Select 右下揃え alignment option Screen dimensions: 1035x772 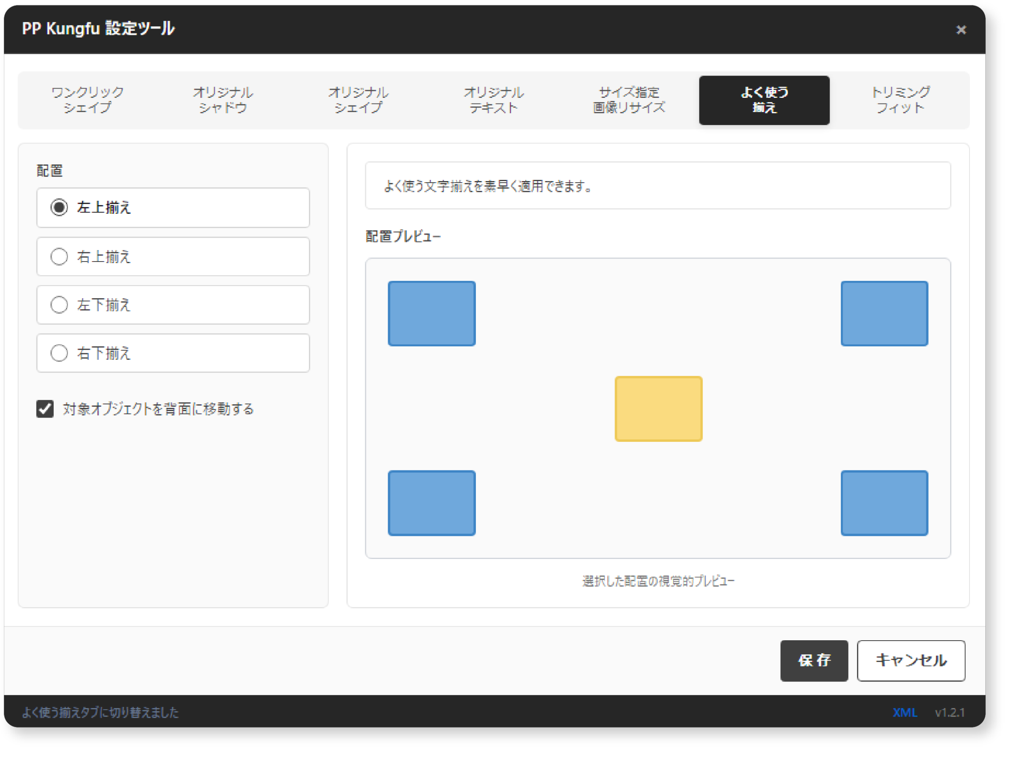coord(59,353)
